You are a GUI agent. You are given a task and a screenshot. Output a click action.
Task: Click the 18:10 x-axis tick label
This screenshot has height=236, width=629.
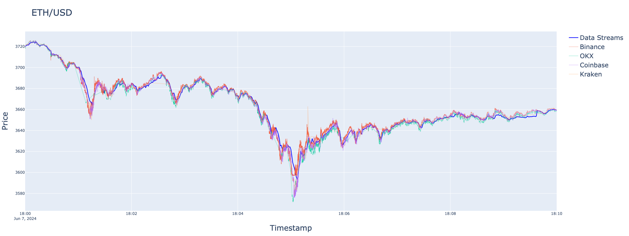click(x=556, y=214)
